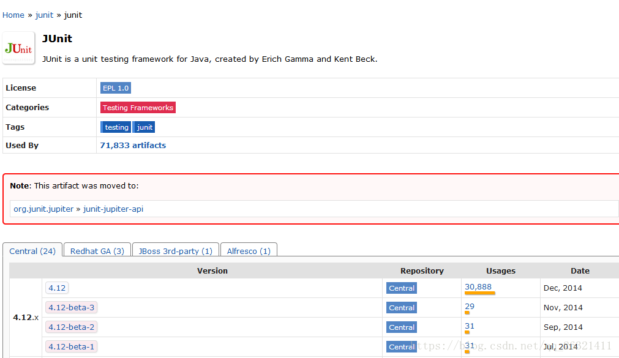
Task: Open version 4.12-beta-2
Action: pyautogui.click(x=72, y=327)
